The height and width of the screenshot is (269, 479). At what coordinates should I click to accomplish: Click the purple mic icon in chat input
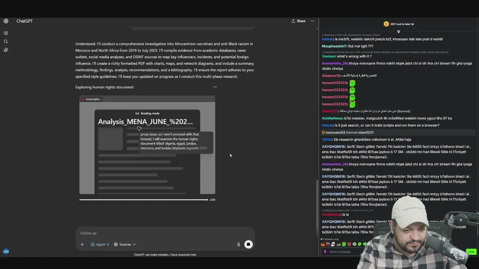[325, 252]
